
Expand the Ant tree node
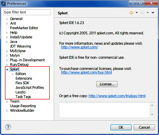coord(7,24)
